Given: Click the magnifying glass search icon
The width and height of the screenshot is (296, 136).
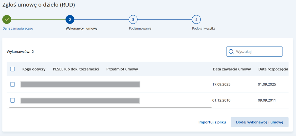Looking at the screenshot, I should (x=231, y=52).
